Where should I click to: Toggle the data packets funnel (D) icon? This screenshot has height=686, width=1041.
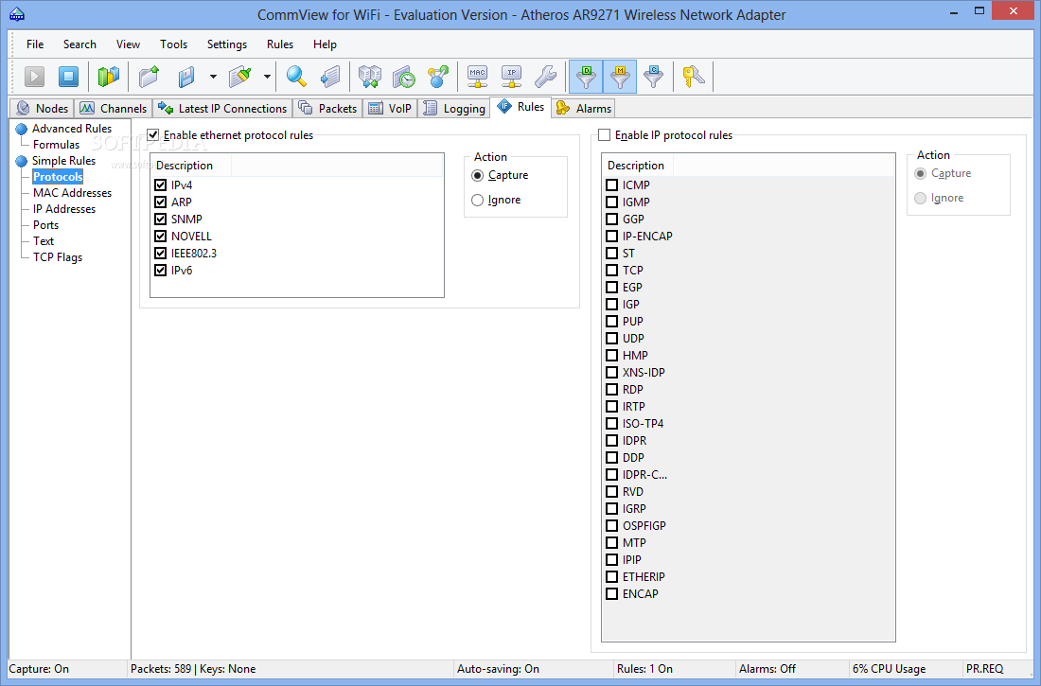[586, 77]
